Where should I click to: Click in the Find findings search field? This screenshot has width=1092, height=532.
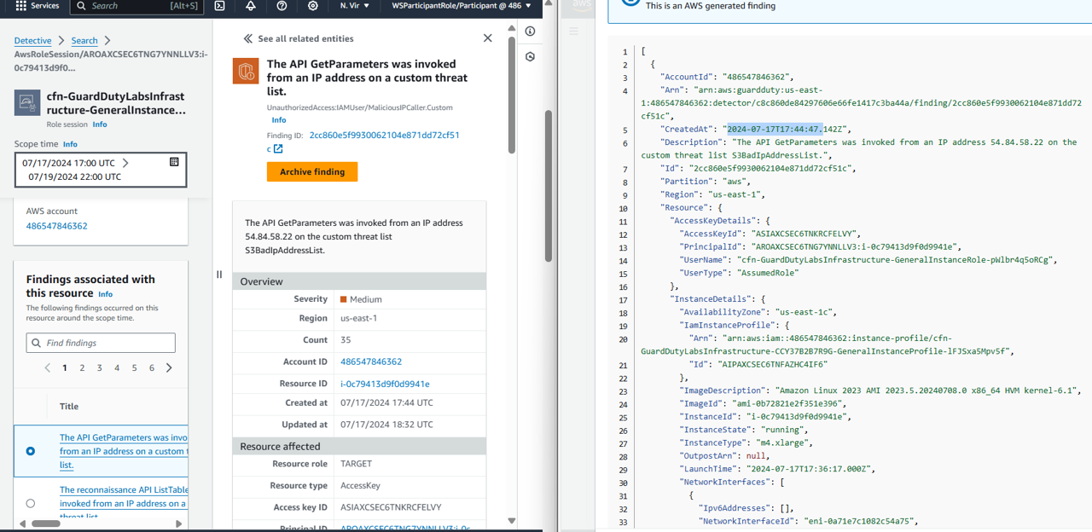click(101, 343)
